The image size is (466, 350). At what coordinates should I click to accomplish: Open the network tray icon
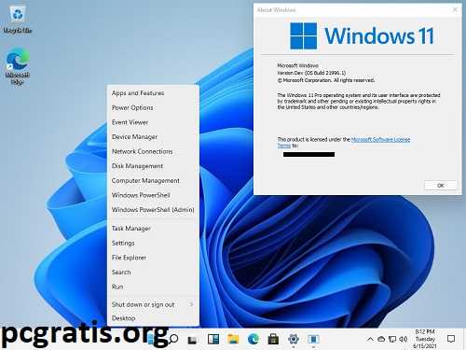pyautogui.click(x=392, y=339)
